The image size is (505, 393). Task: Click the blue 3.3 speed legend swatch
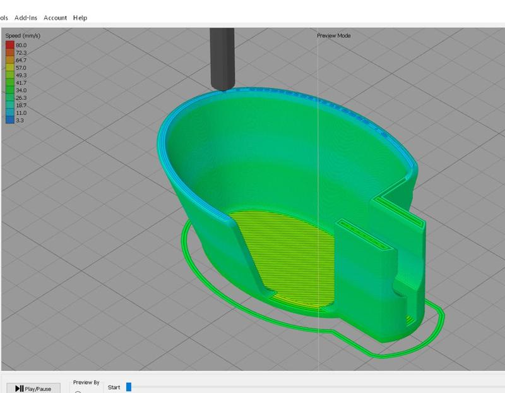[x=10, y=120]
